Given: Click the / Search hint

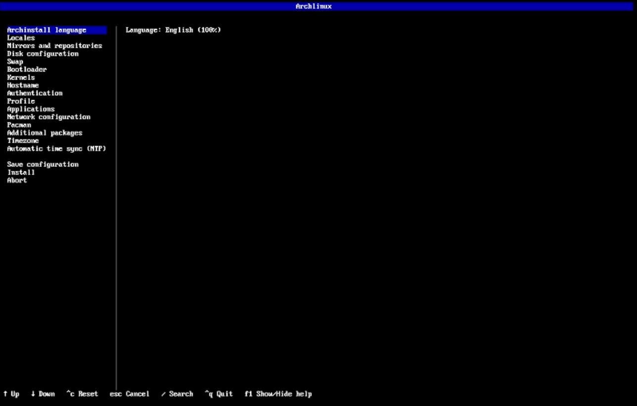Looking at the screenshot, I should pyautogui.click(x=177, y=394).
